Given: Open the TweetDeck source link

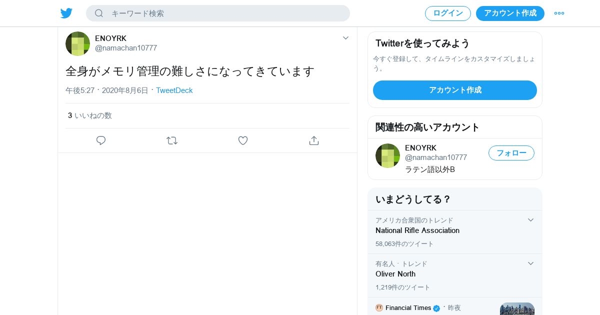Looking at the screenshot, I should click(x=174, y=90).
